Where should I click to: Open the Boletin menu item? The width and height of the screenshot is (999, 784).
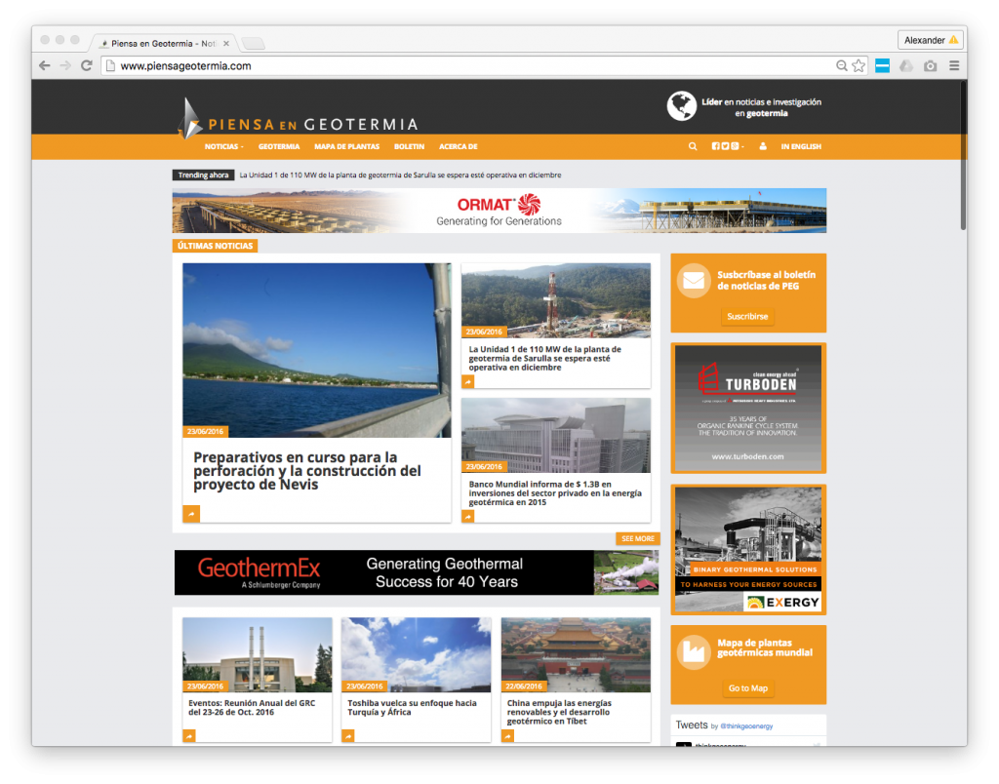(x=409, y=146)
